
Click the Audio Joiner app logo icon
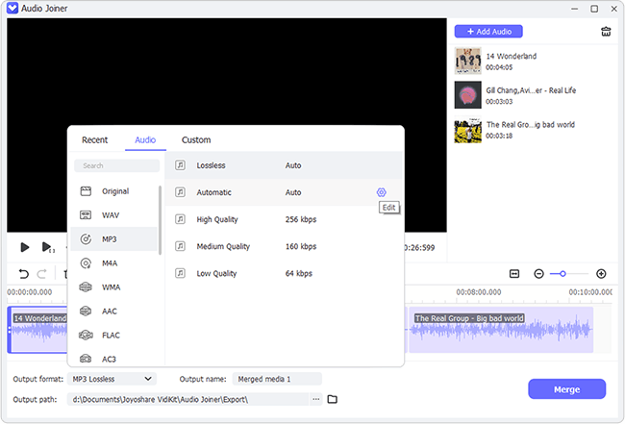pyautogui.click(x=12, y=8)
